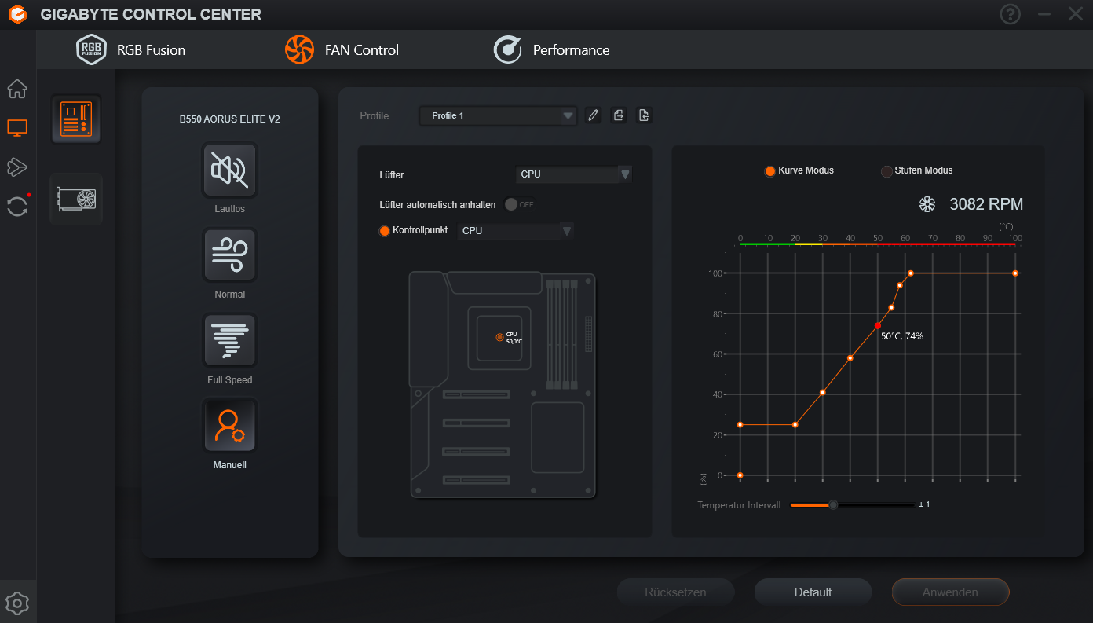Select curve point at 62°C, 100%
This screenshot has height=623, width=1093.
coord(910,273)
